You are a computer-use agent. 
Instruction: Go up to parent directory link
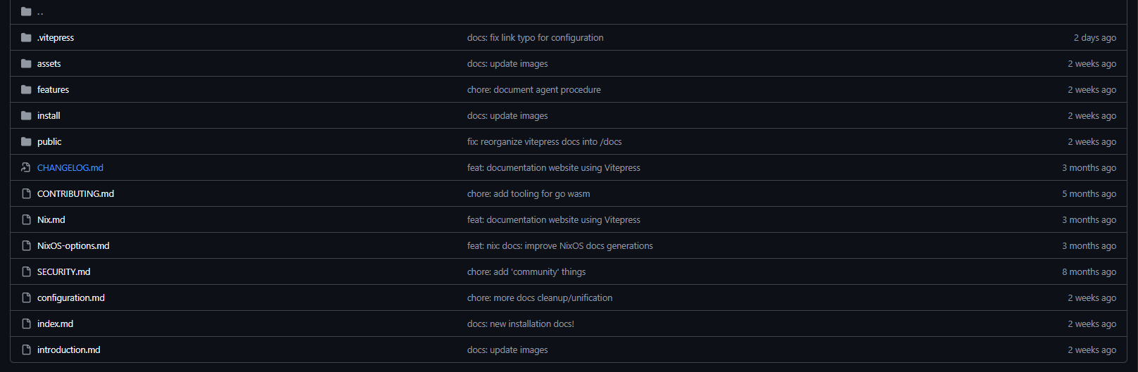tap(40, 13)
